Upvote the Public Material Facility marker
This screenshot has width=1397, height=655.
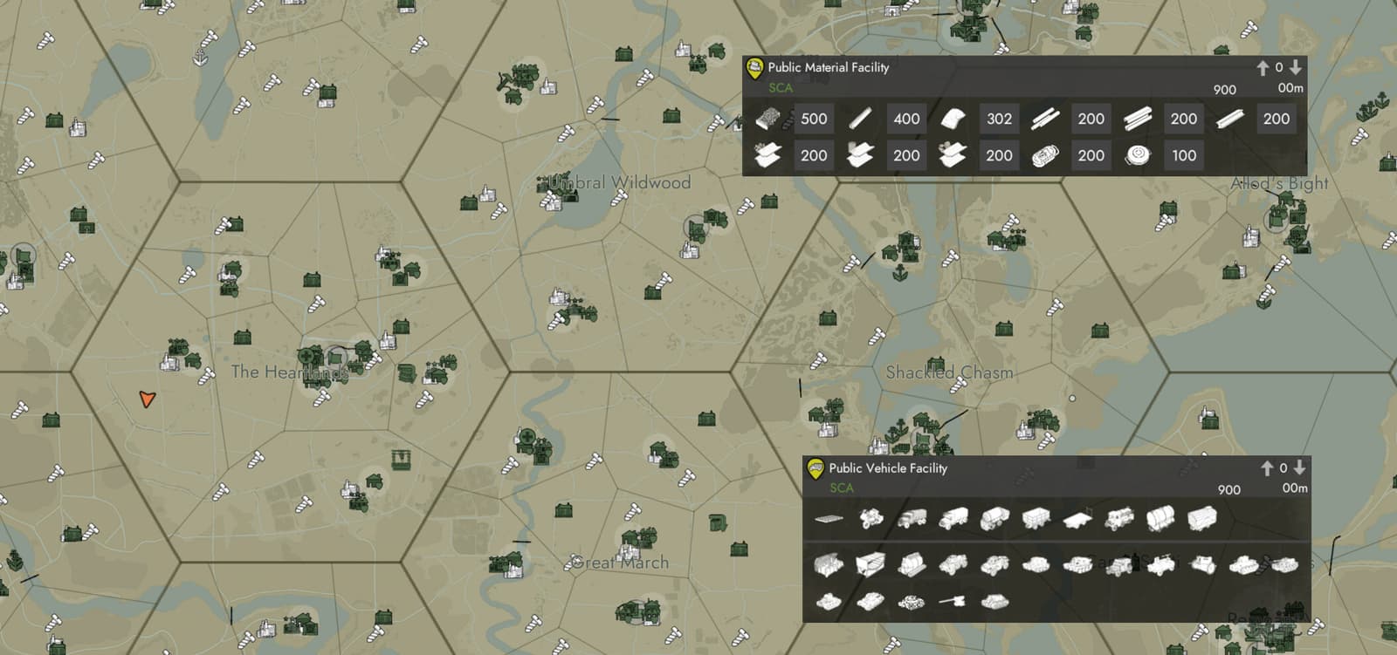coord(1263,68)
